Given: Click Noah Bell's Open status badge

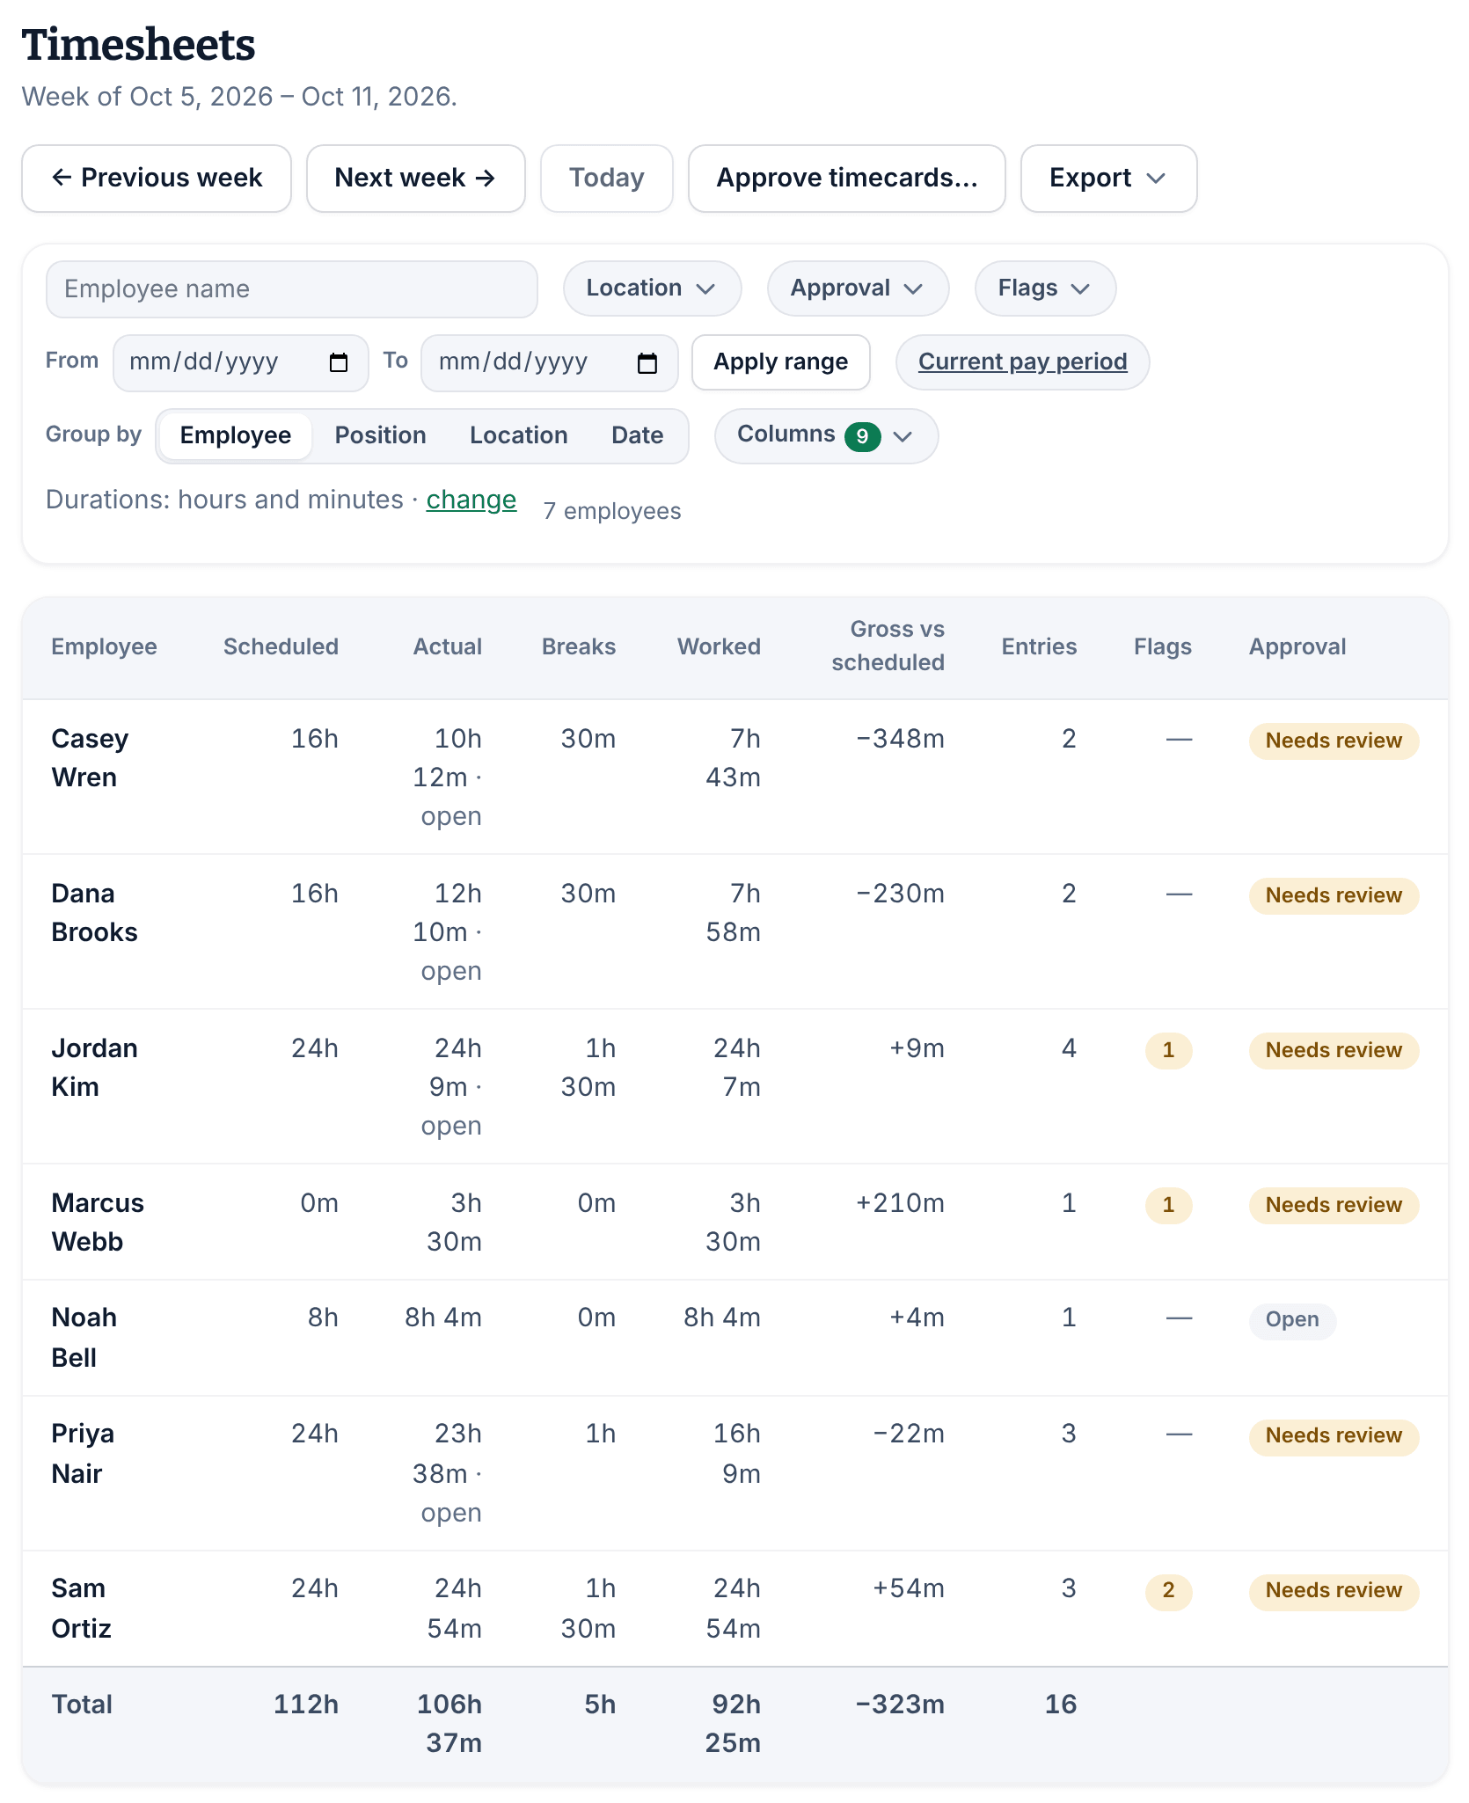Looking at the screenshot, I should point(1292,1321).
